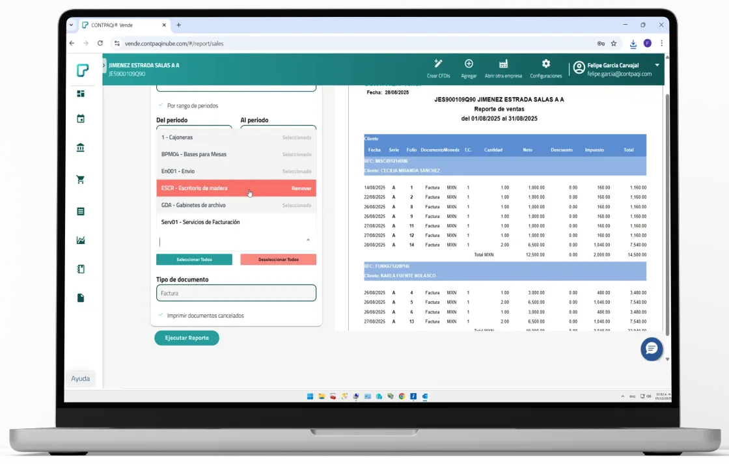
Task: Select En001 - Envío option
Action: (x=236, y=171)
